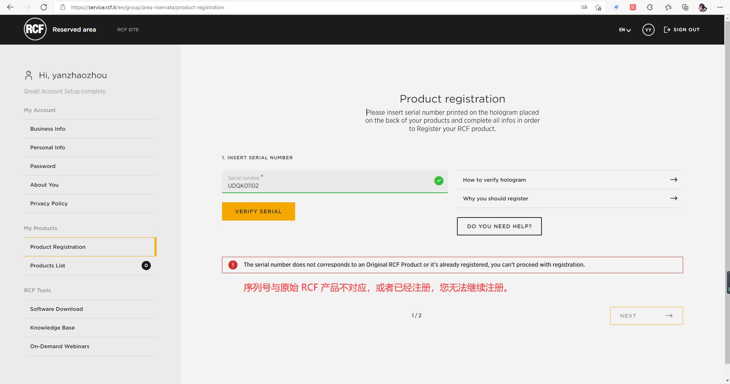The width and height of the screenshot is (730, 384).
Task: Open Software Download under RCF Tools
Action: [x=90, y=309]
